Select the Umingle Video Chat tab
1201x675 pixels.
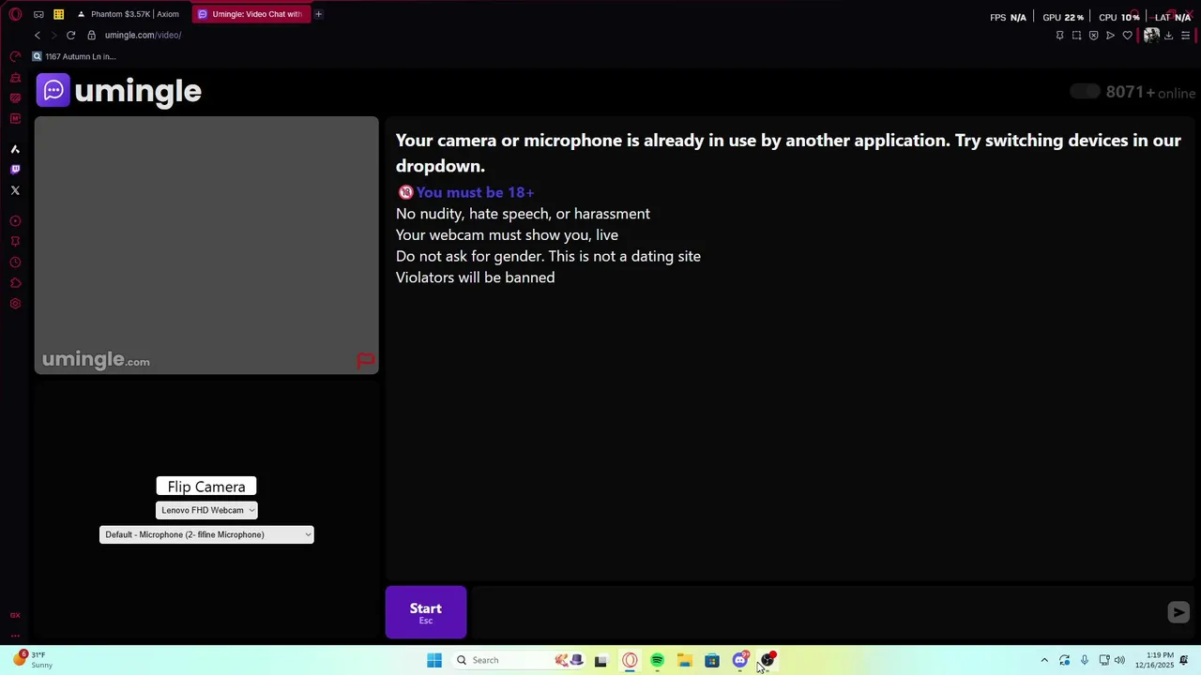pyautogui.click(x=251, y=14)
